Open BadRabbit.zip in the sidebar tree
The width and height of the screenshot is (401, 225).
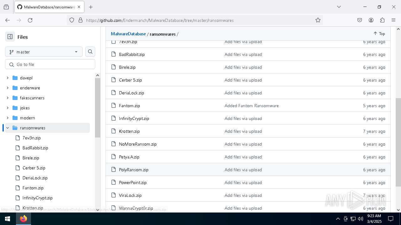(x=35, y=148)
